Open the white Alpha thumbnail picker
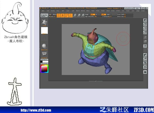Image resolution: width=154 pixels, height=113 pixels. [x=44, y=31]
